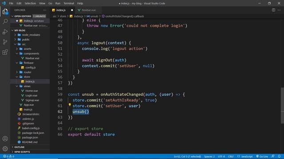284x159 pixels.
Task: Click Go Live in status bar
Action: tap(262, 156)
